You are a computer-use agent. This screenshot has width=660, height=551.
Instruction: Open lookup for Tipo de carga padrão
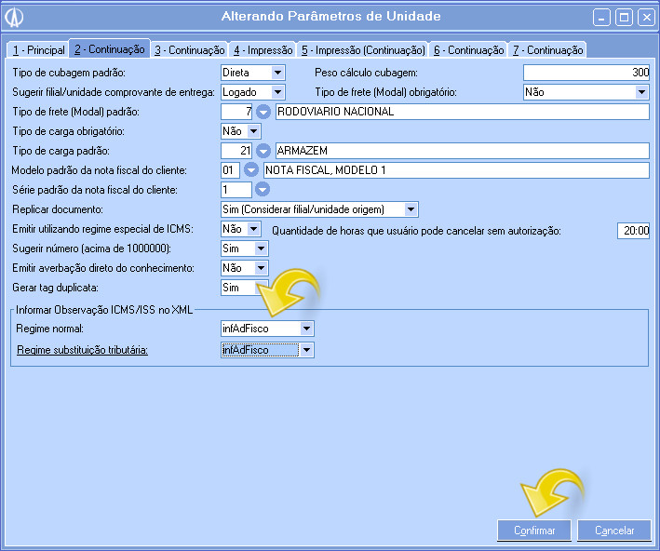pos(263,151)
